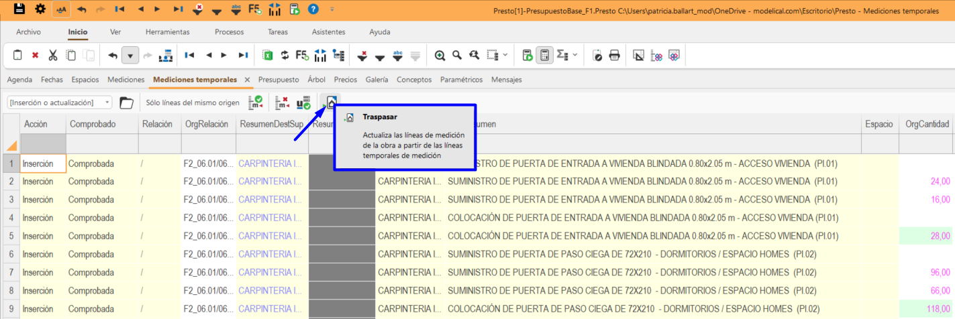Click table with colored circles icon
Image resolution: width=955 pixels, height=319 pixels.
(674, 56)
